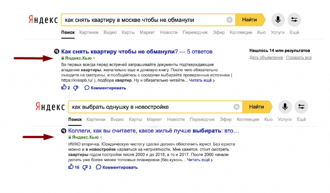Click the Yandex logo in the top search header
330x193 pixels.
coord(43,20)
